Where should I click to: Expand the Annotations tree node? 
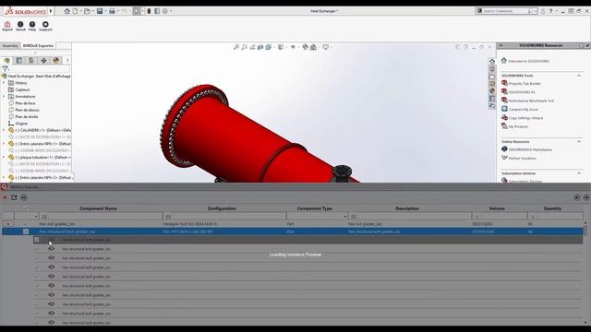(x=4, y=96)
